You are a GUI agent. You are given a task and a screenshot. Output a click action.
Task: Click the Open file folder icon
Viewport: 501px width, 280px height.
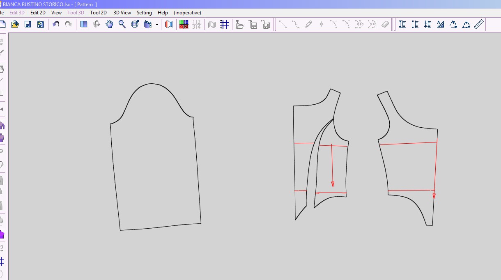(x=15, y=24)
